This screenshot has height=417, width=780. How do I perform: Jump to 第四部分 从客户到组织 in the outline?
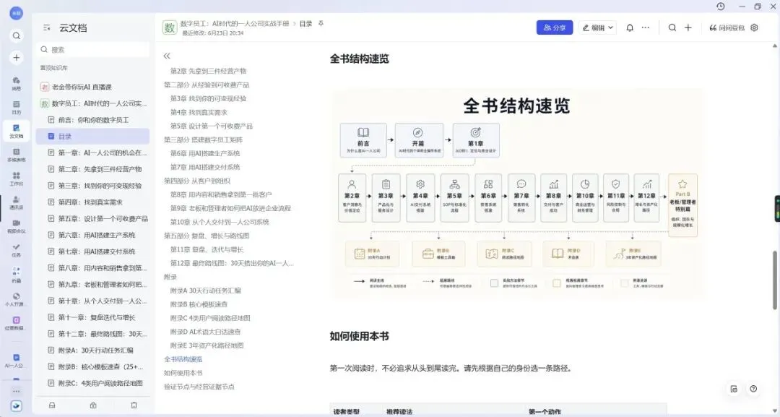[x=197, y=181]
